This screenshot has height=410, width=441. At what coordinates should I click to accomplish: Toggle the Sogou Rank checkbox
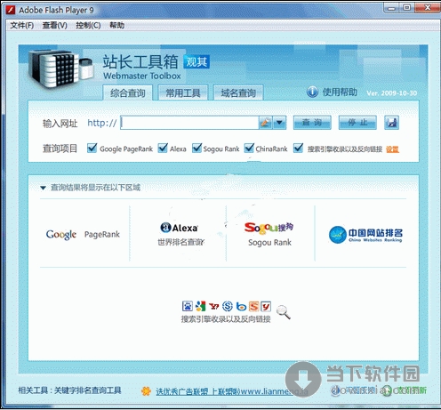[x=196, y=148]
